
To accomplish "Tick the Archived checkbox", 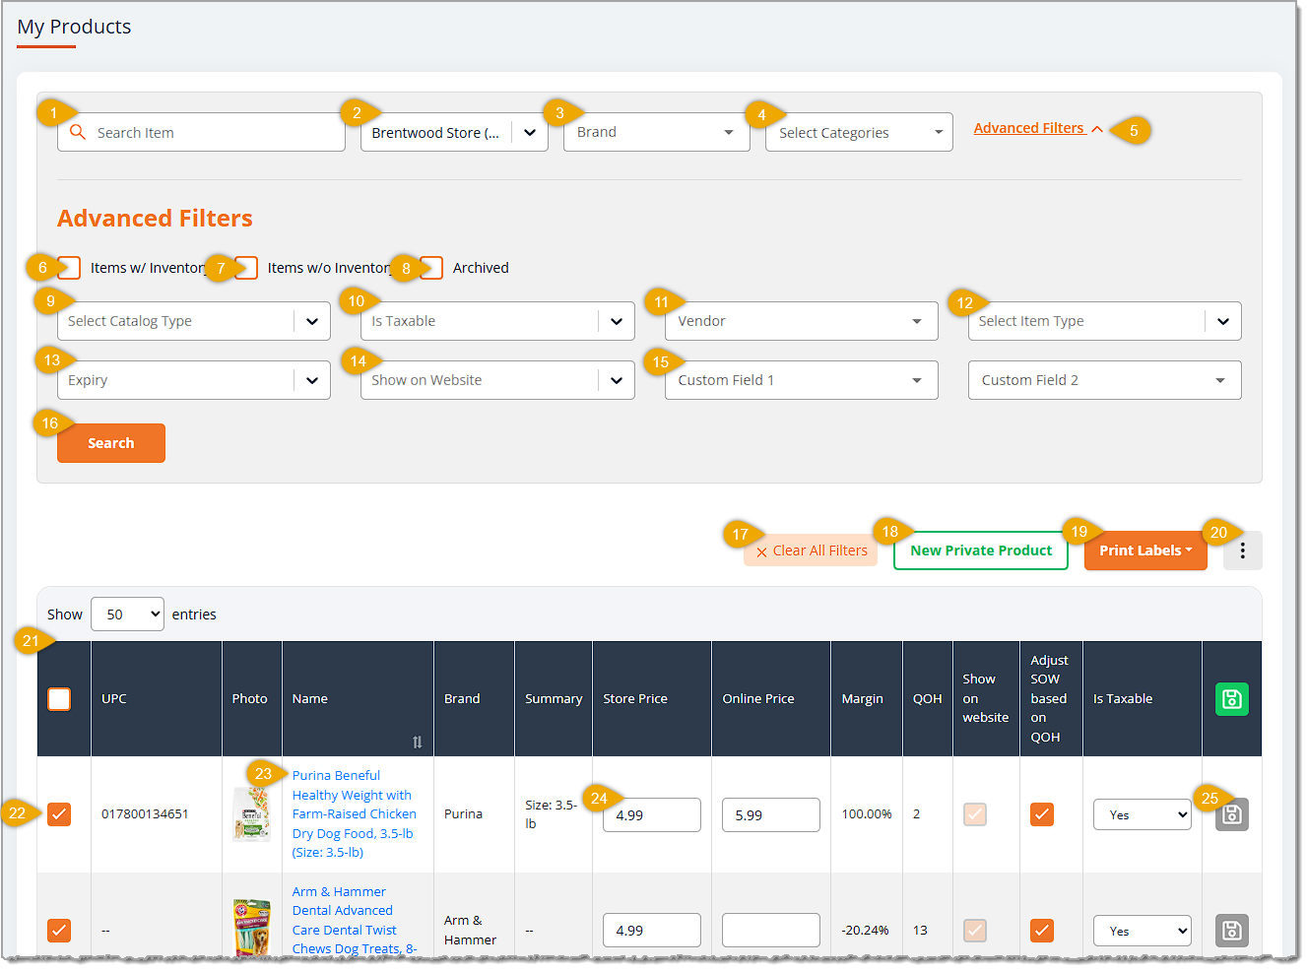I will [x=431, y=268].
